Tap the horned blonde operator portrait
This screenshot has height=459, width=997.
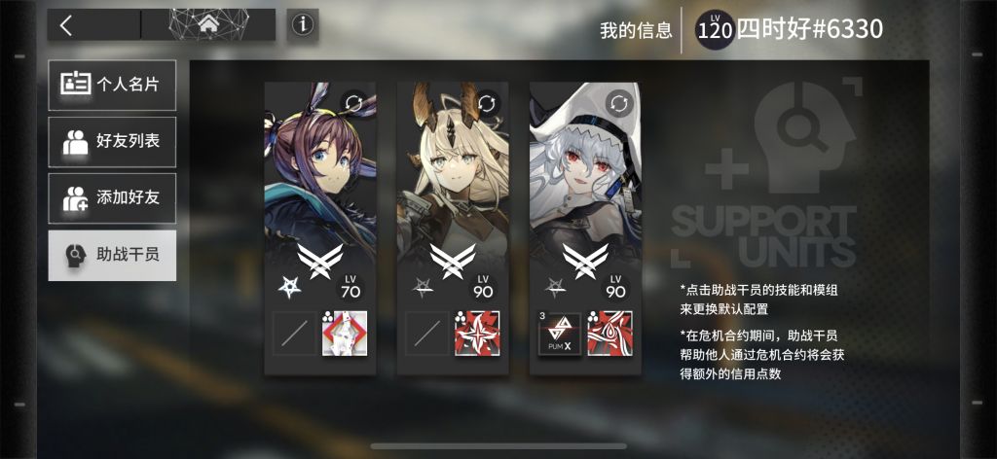453,184
